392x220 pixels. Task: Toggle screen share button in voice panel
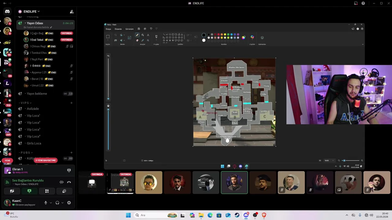pos(29,191)
